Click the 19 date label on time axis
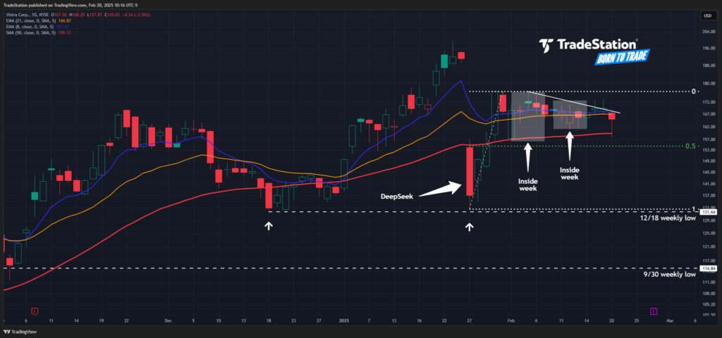Viewport: 722px width, 338px height. tap(102, 320)
